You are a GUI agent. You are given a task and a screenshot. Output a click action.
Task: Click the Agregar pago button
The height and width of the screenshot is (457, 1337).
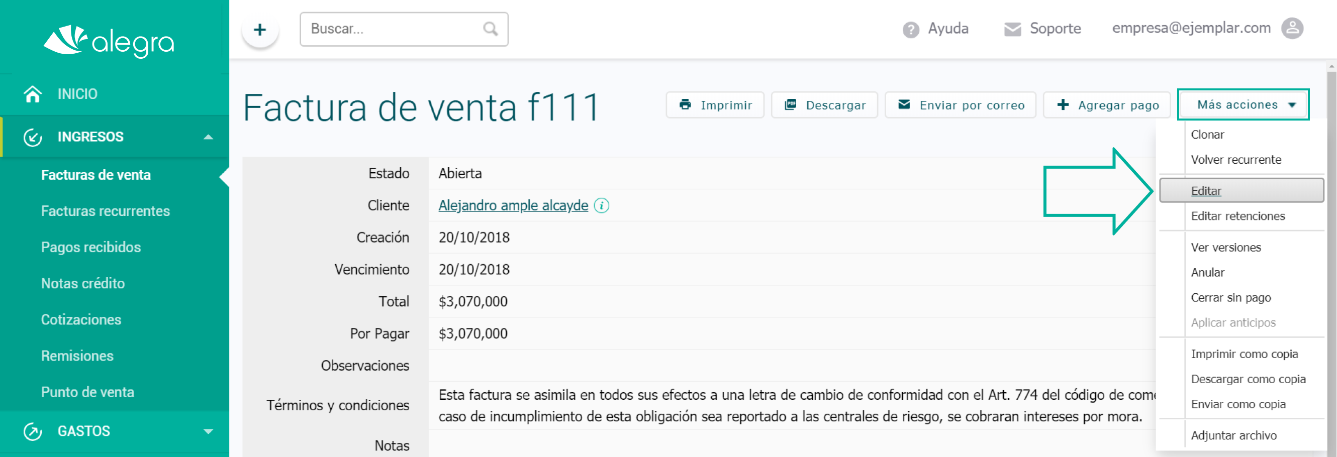point(1107,105)
